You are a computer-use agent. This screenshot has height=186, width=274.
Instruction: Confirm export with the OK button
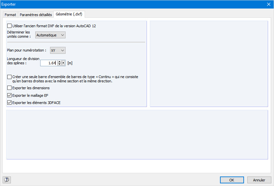pos(232,180)
